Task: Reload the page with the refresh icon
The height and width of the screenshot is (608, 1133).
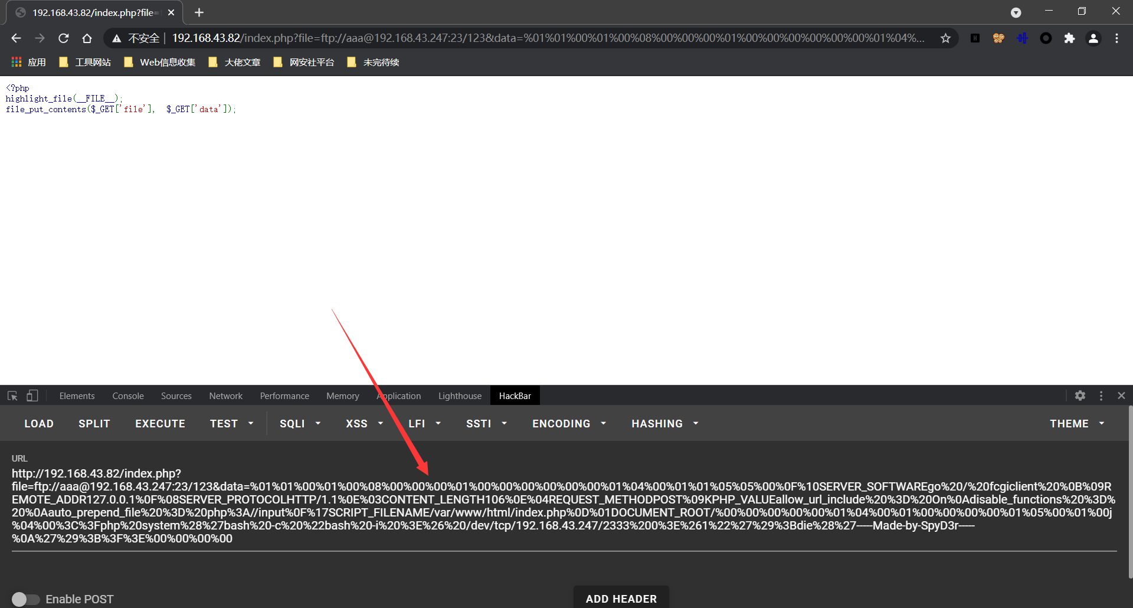Action: [63, 38]
